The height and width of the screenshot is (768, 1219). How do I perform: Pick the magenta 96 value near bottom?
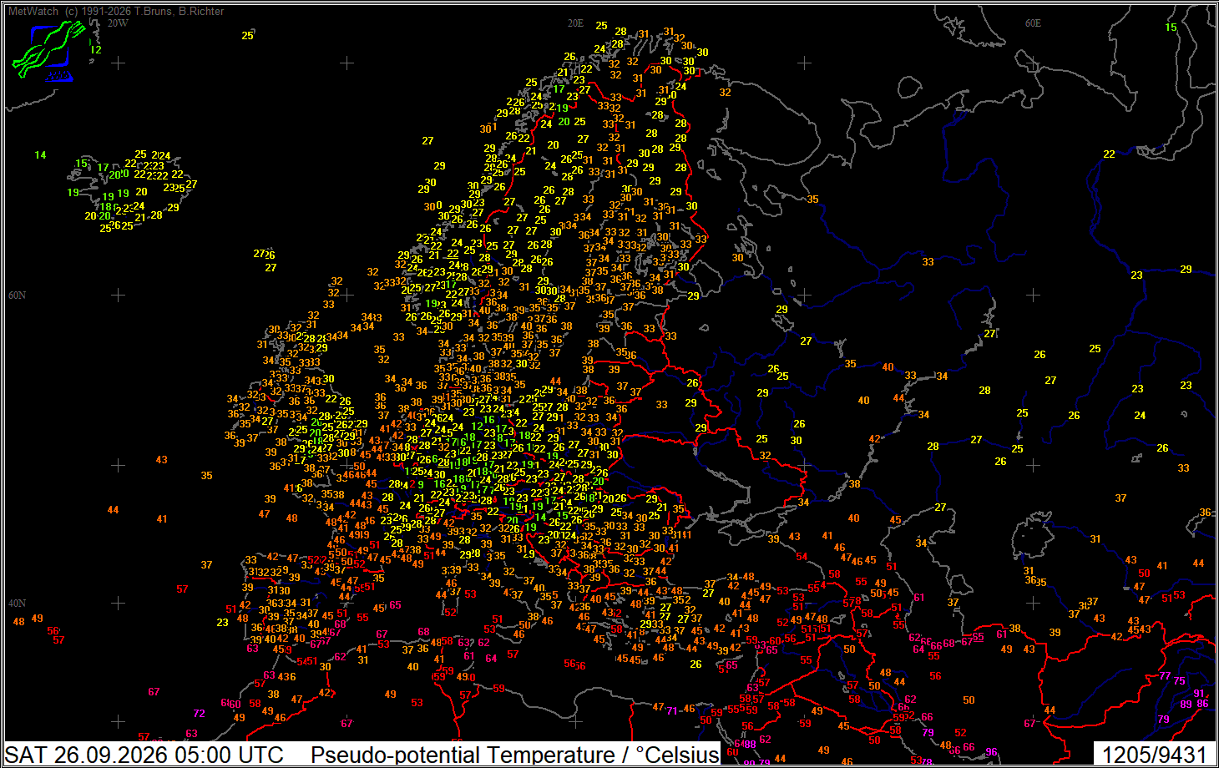point(991,752)
